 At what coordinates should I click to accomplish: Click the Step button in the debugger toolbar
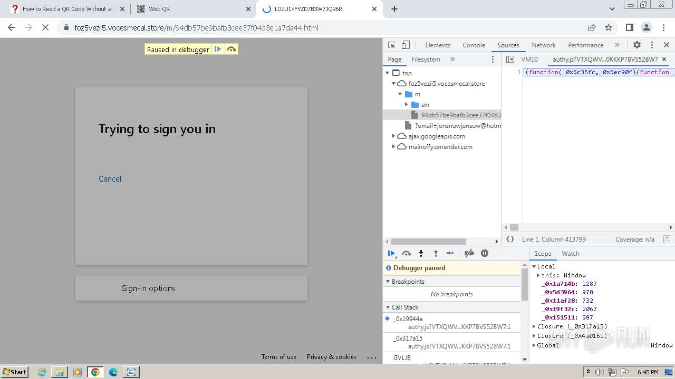pos(450,253)
